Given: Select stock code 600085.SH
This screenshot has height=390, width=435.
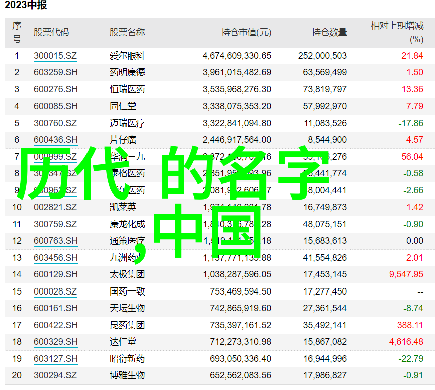Looking at the screenshot, I should [56, 106].
